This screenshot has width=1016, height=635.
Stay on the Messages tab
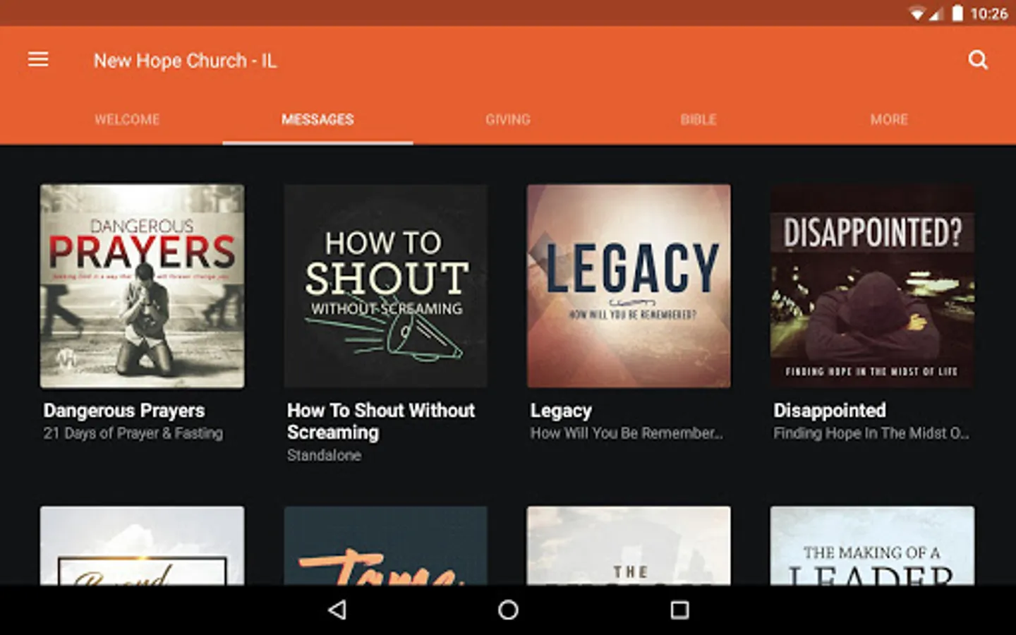point(317,119)
